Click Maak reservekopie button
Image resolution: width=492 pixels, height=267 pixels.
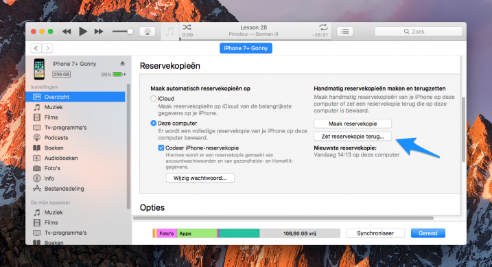click(x=353, y=124)
